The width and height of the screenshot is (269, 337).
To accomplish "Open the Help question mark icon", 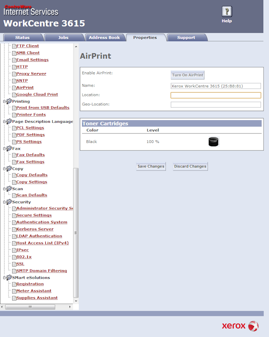I will [226, 12].
